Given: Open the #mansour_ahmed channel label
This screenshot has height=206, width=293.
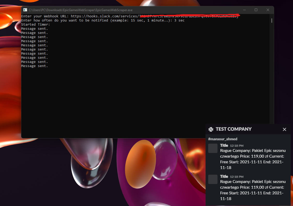Looking at the screenshot, I should (x=223, y=139).
